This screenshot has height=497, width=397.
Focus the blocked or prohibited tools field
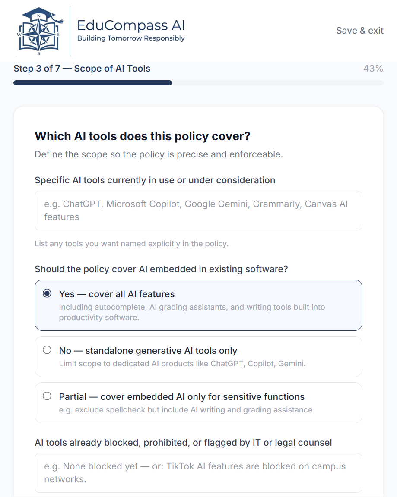pyautogui.click(x=198, y=472)
